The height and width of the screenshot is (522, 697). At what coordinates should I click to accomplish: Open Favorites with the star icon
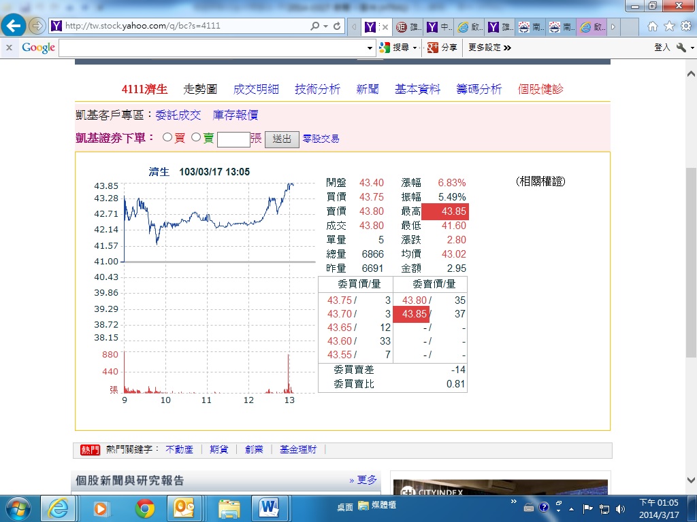pos(669,27)
